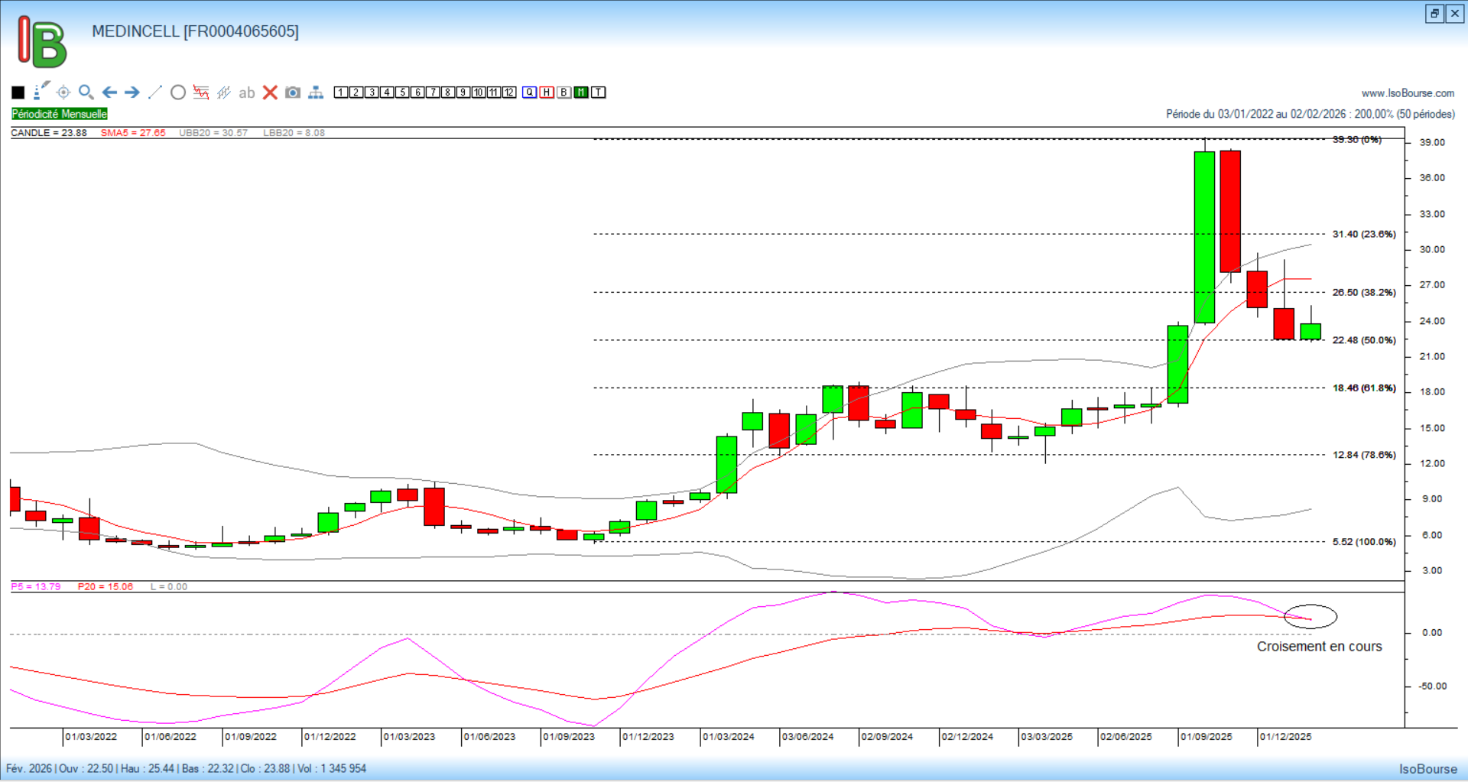Select numbered period button 12
The width and height of the screenshot is (1468, 782).
[509, 92]
